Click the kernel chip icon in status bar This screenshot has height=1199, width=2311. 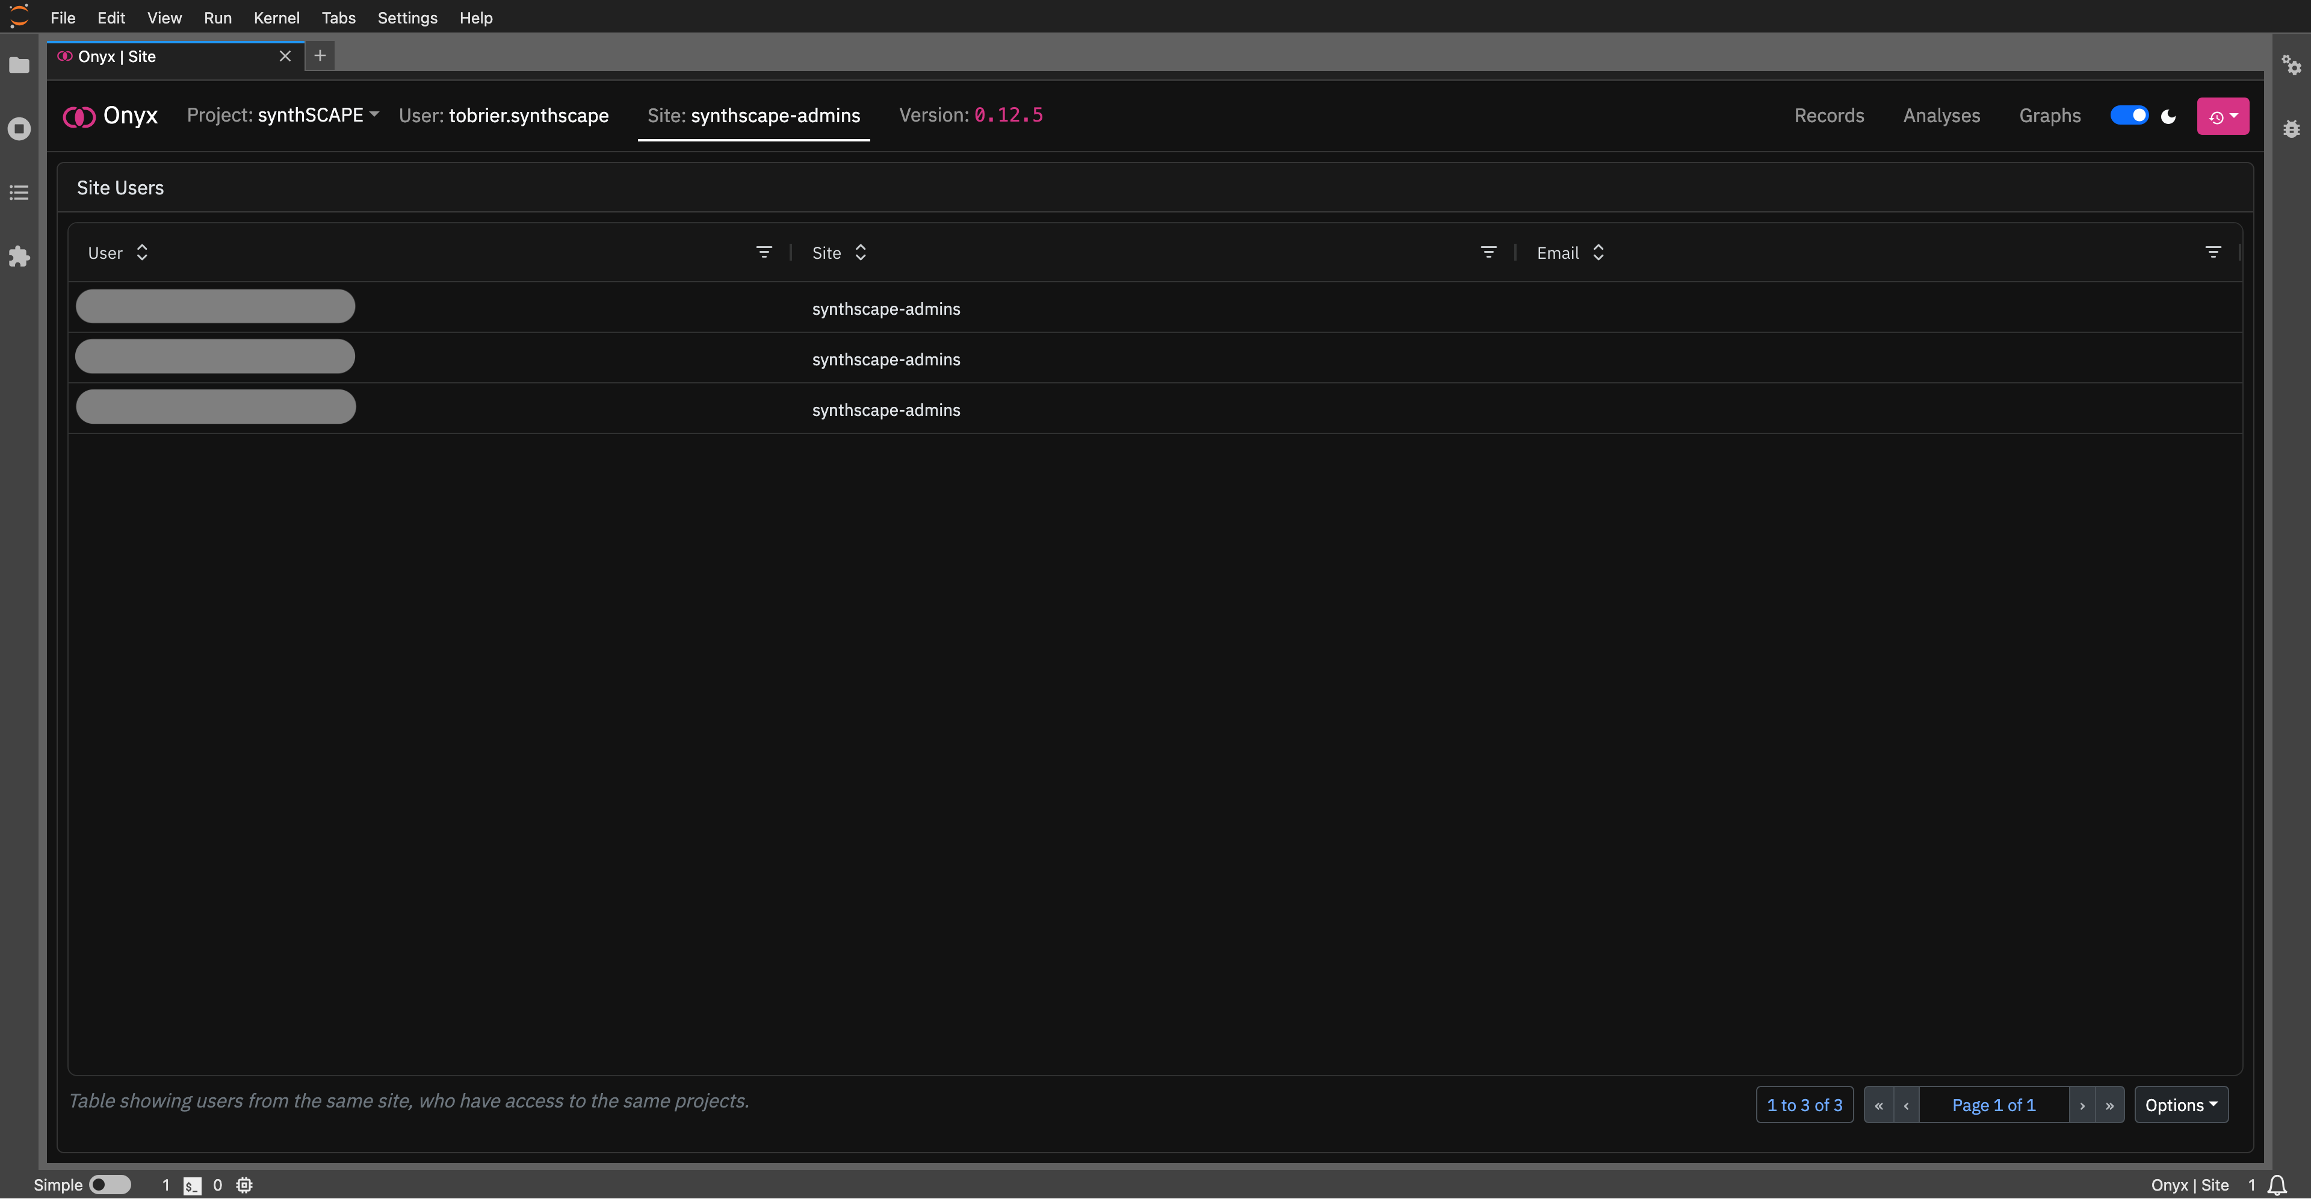(x=244, y=1186)
